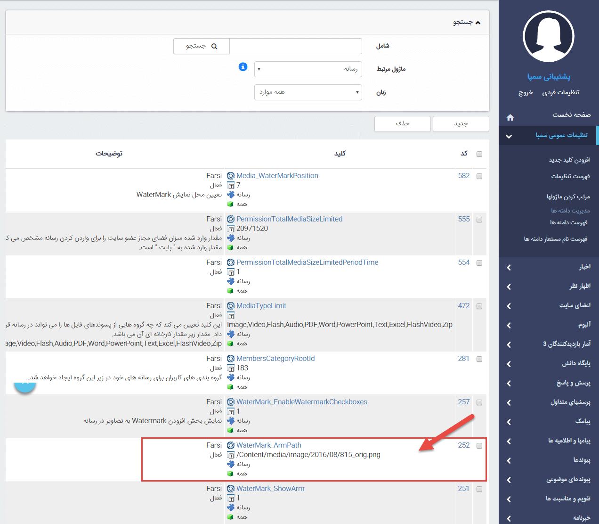Click the blue info icon beside module dropdown
Screen dimensions: 599x524
tap(243, 67)
